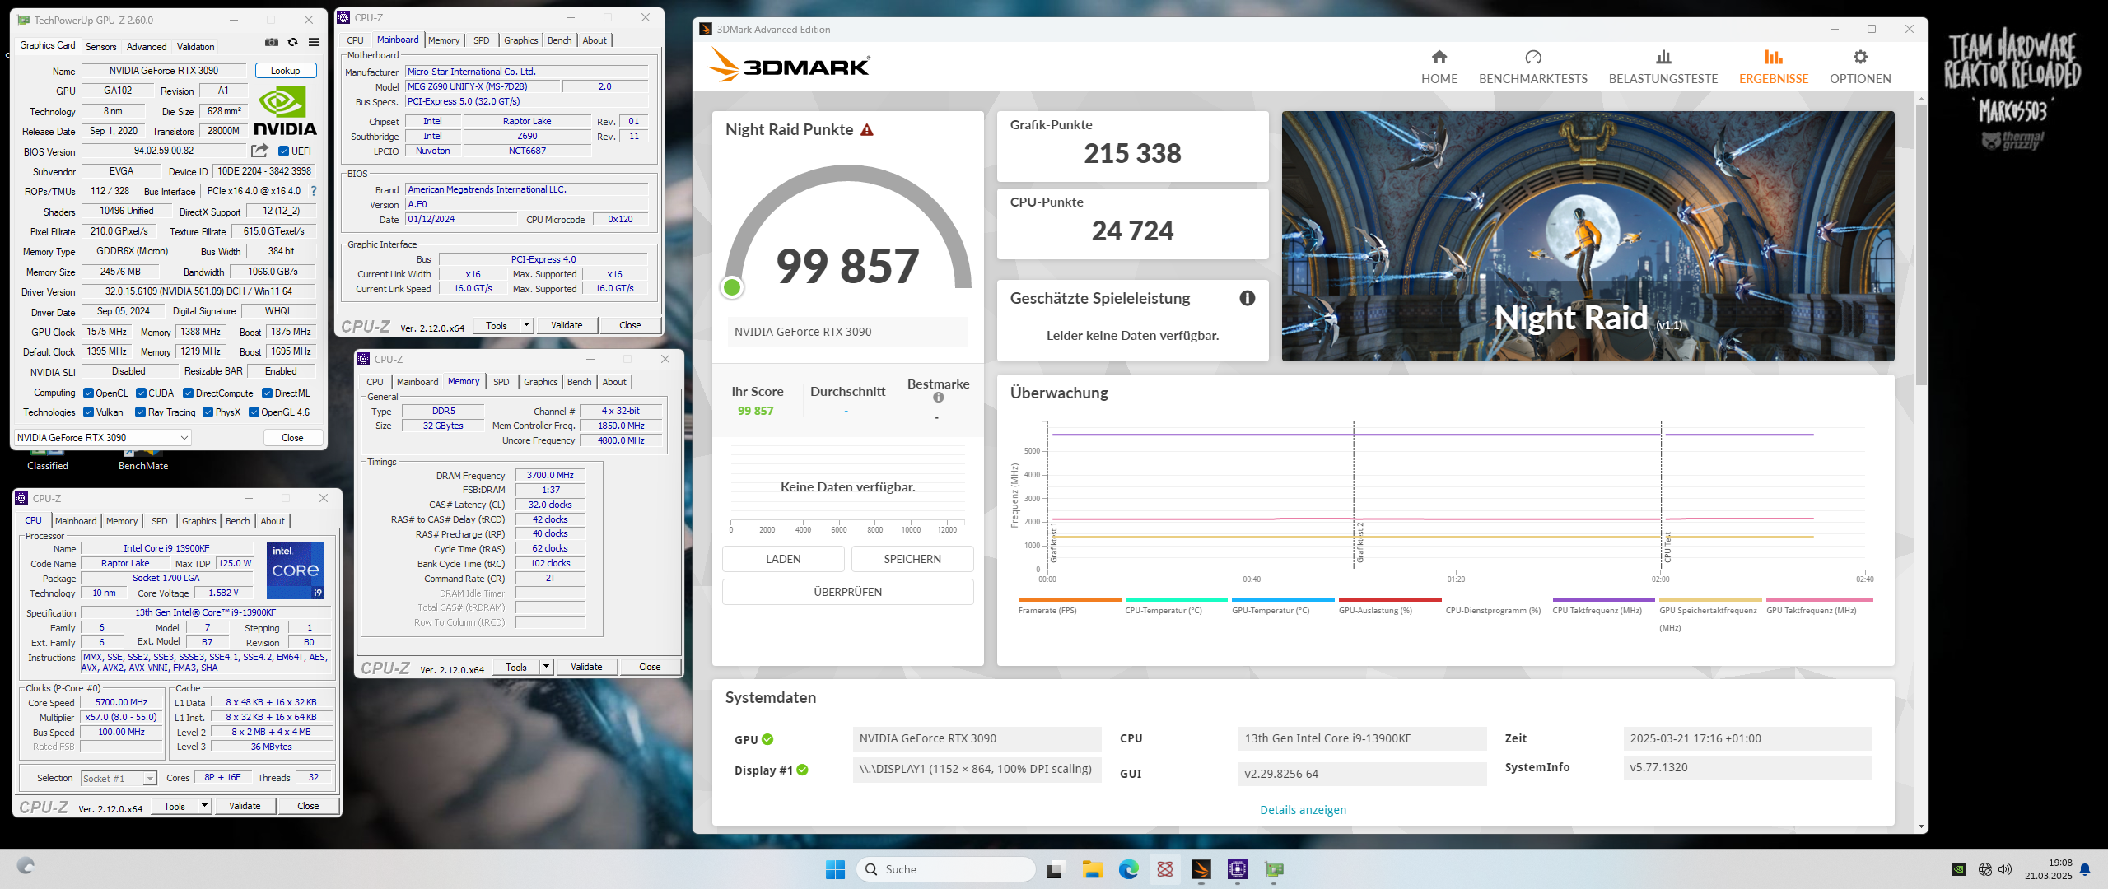Click the 3DMark logo
Viewport: 2108px width, 889px height.
[x=789, y=65]
